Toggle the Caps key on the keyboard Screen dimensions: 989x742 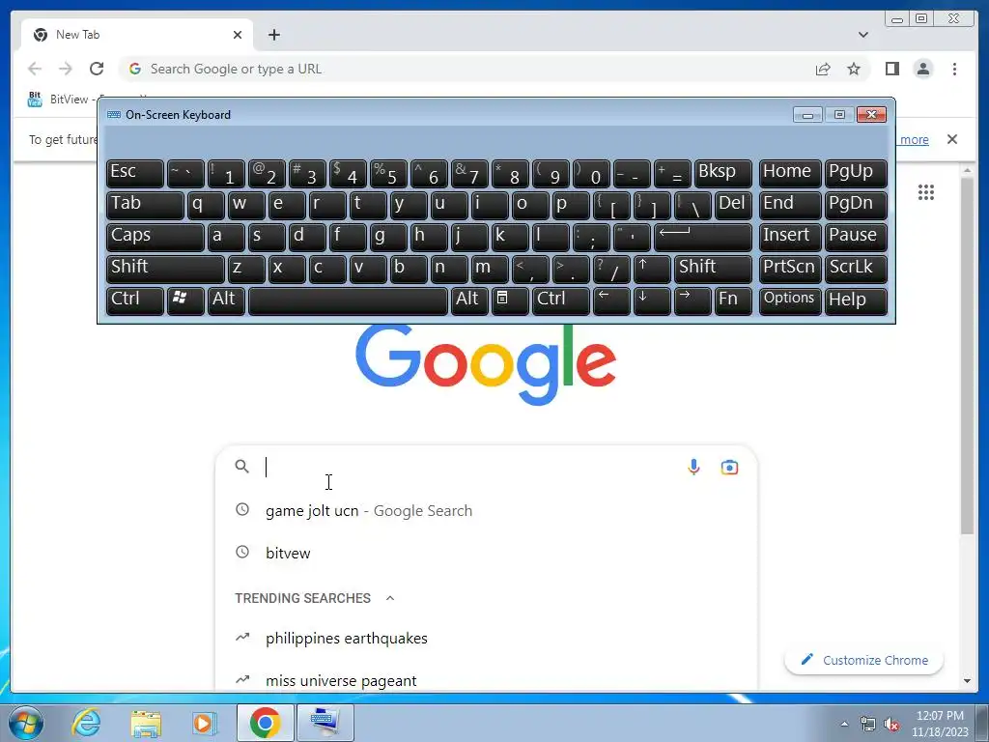click(155, 238)
